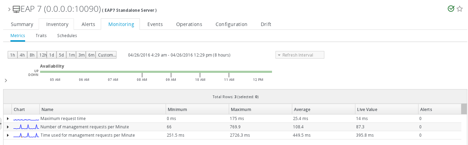This screenshot has height=145, width=468.
Task: Click the Maximum request time sparkline chart
Action: 26,119
